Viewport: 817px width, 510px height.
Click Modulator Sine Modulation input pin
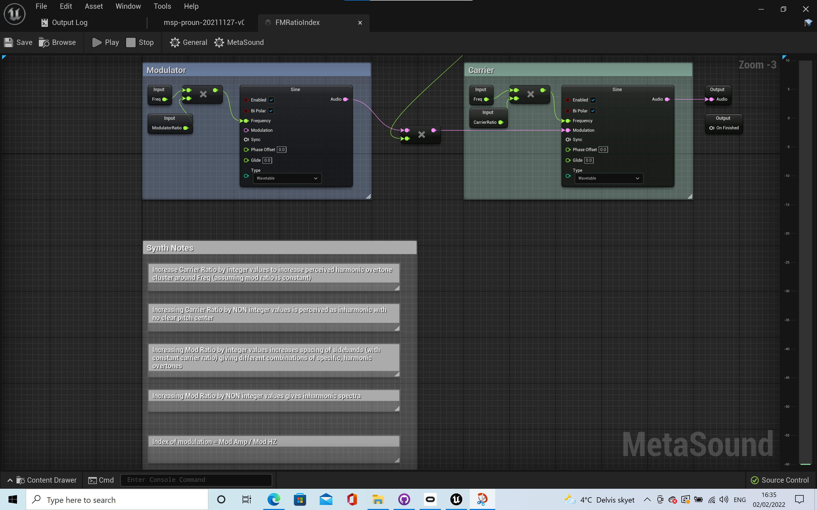[x=246, y=130]
